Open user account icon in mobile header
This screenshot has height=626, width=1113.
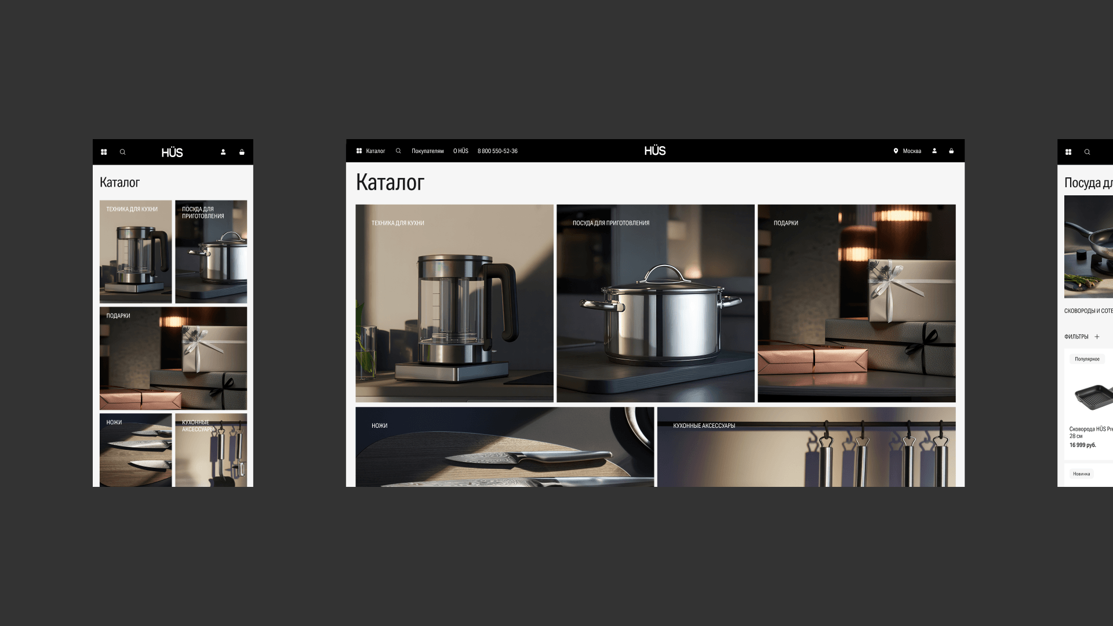(x=223, y=152)
